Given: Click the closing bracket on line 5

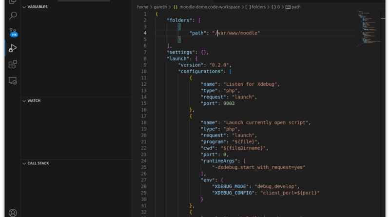Looking at the screenshot, I should pos(179,39).
